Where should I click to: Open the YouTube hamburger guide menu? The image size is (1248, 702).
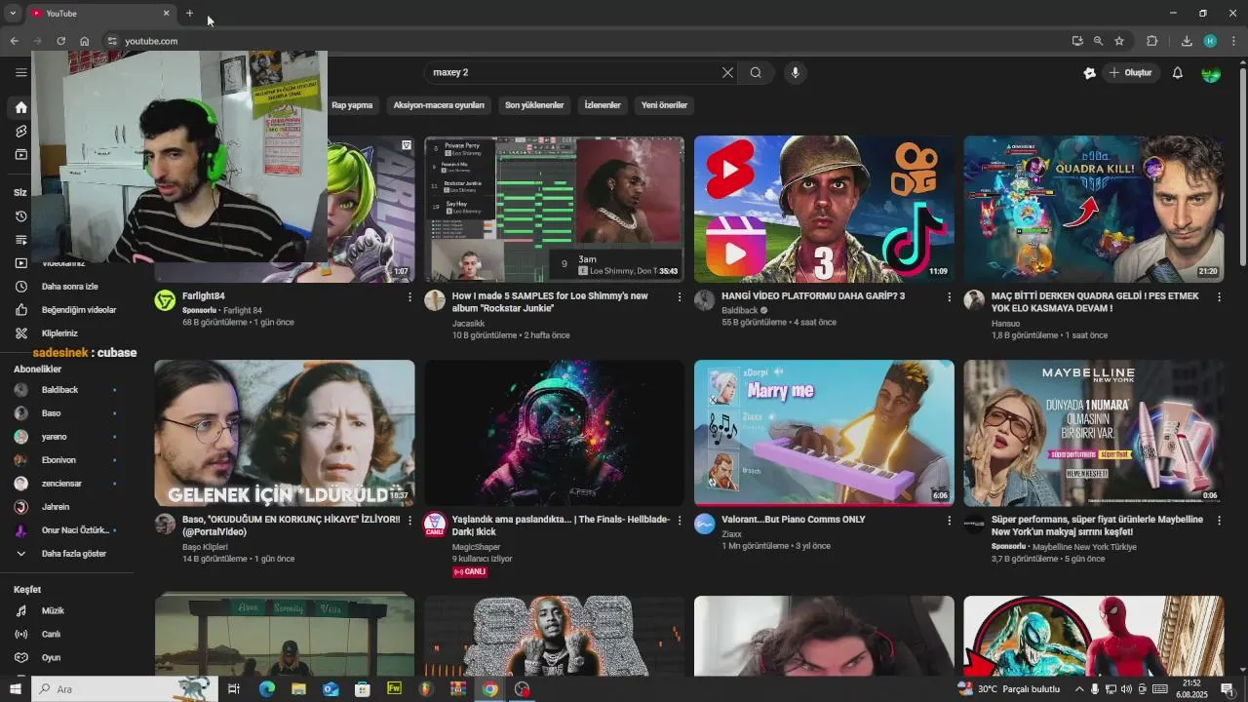[x=20, y=72]
